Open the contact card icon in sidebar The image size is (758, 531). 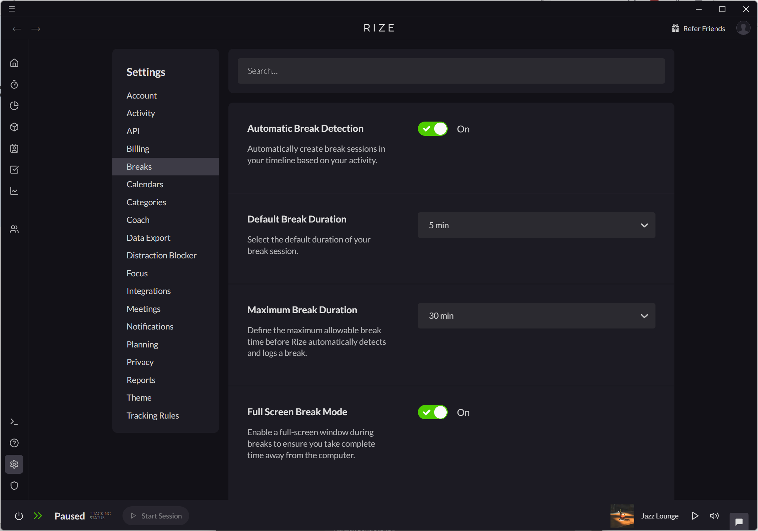pos(14,148)
